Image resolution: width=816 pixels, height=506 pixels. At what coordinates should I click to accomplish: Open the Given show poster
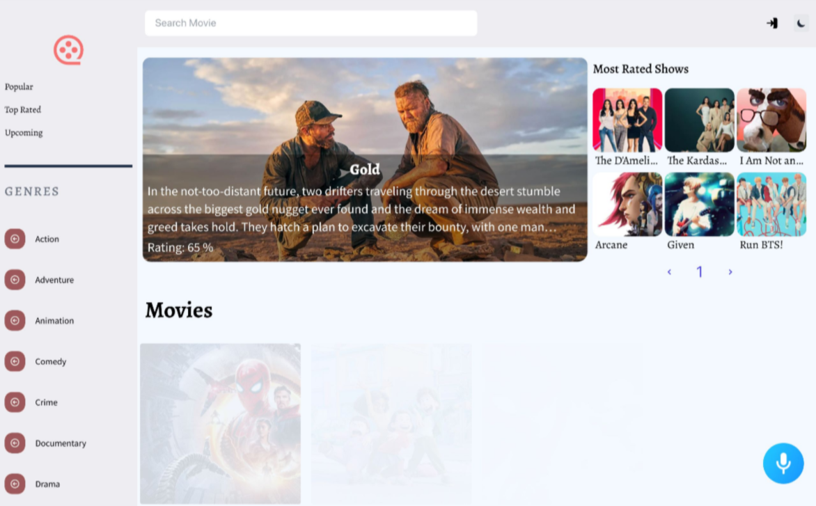700,204
